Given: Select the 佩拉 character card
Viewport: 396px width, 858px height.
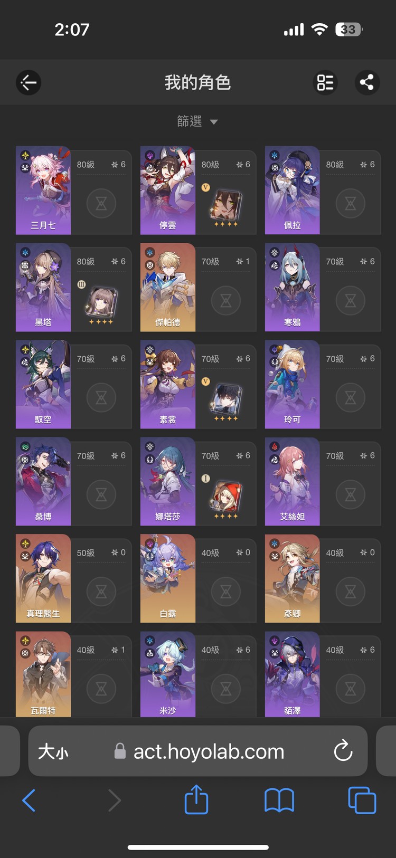Looking at the screenshot, I should pos(323,190).
